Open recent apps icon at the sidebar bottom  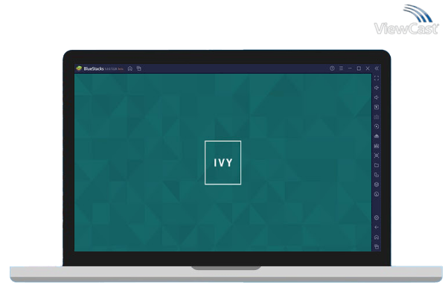tap(377, 247)
